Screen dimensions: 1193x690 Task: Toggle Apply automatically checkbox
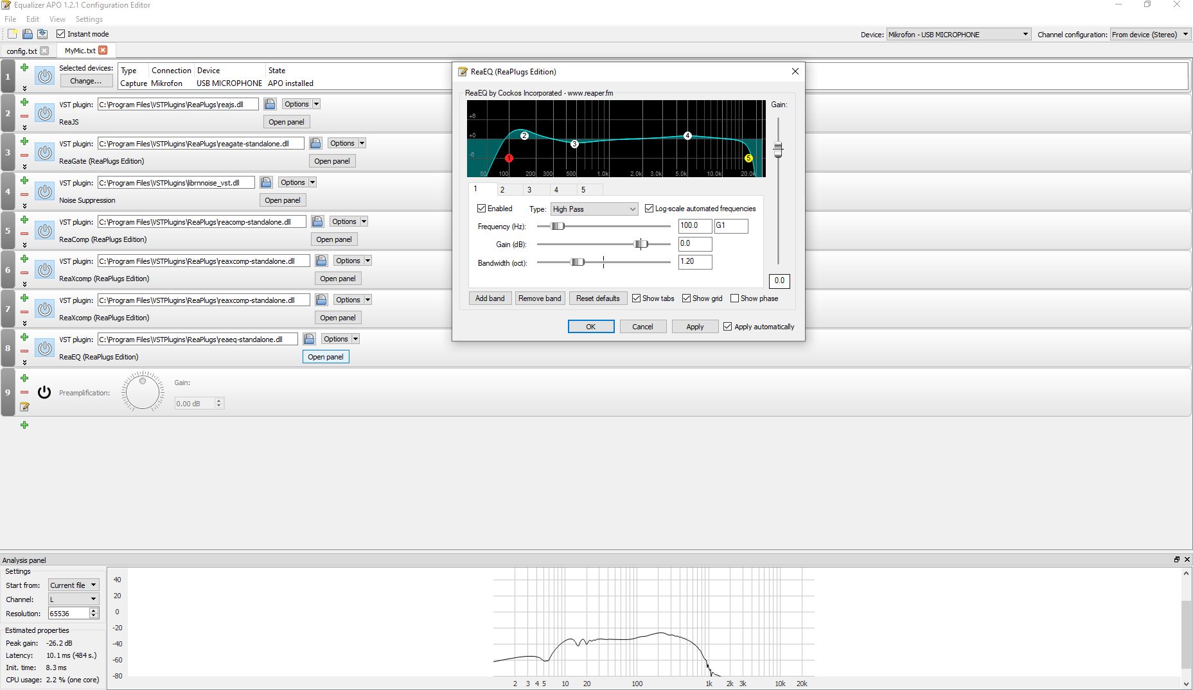(727, 327)
